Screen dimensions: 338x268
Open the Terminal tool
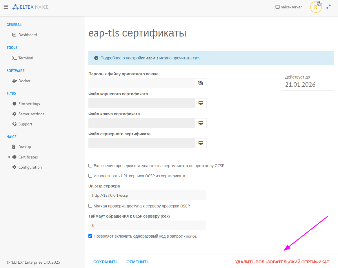(26, 58)
